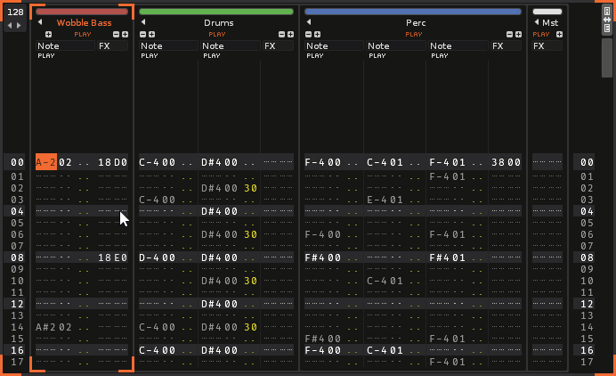Toggle PLAY on second Perc note column
616x376 pixels.
pyautogui.click(x=377, y=56)
